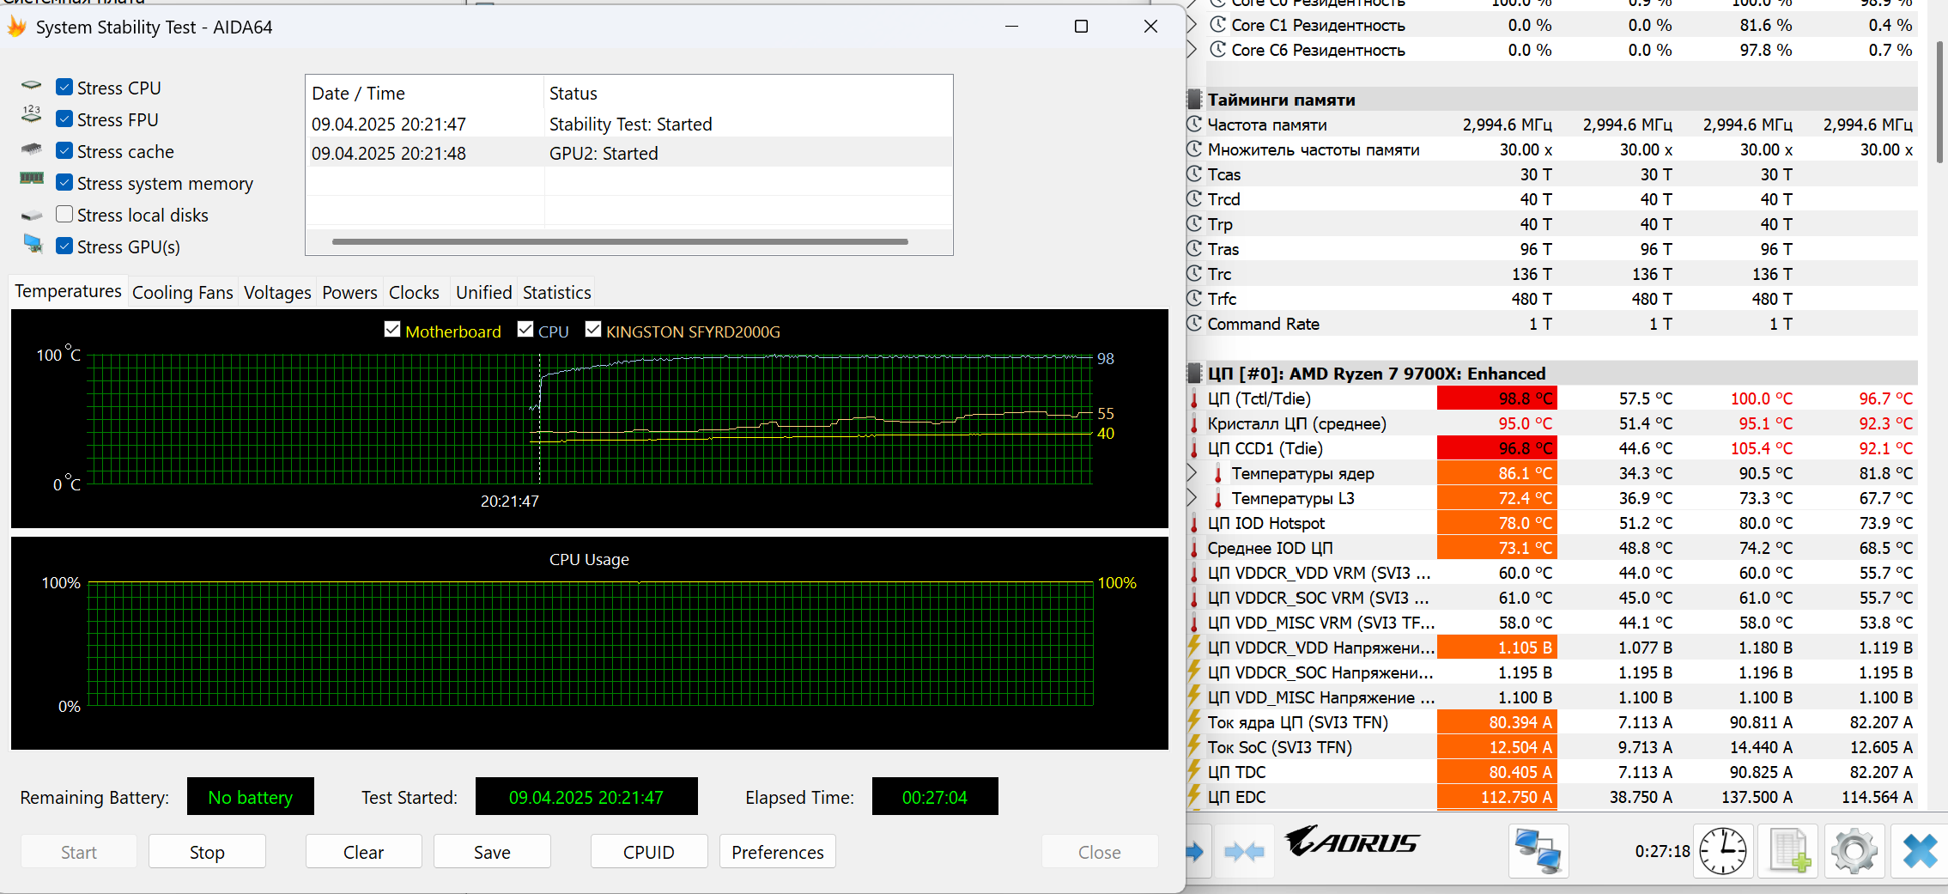The image size is (1948, 894).
Task: Click the lightning icon beside Ток SoC
Action: pos(1193,745)
